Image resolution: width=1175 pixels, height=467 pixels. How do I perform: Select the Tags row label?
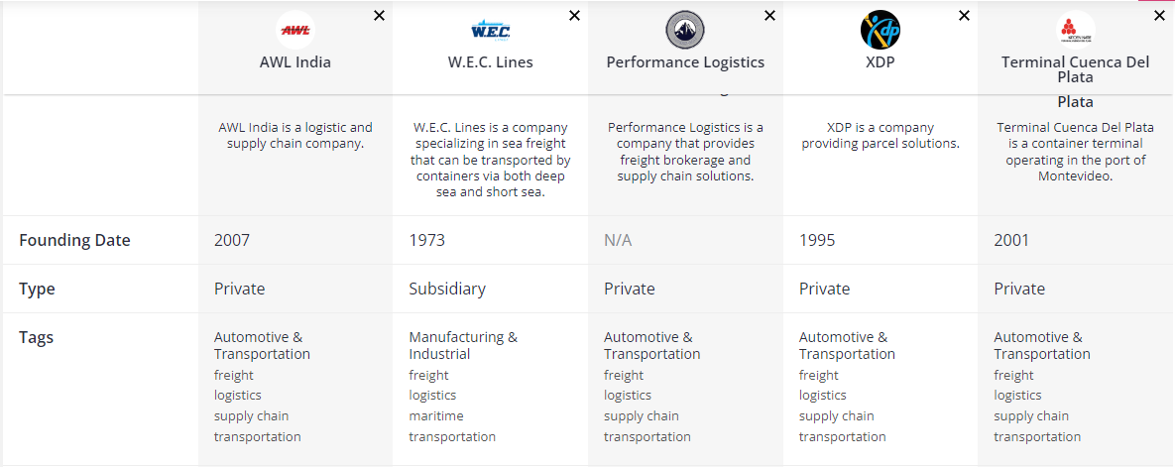tap(37, 337)
